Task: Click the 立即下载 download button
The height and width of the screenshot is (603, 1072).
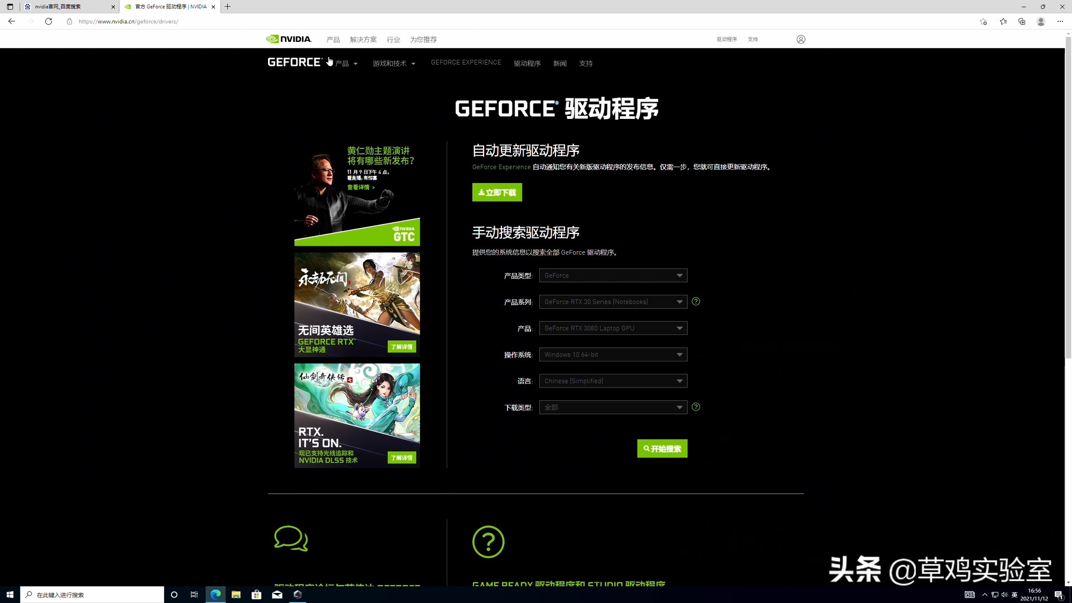Action: pos(496,192)
